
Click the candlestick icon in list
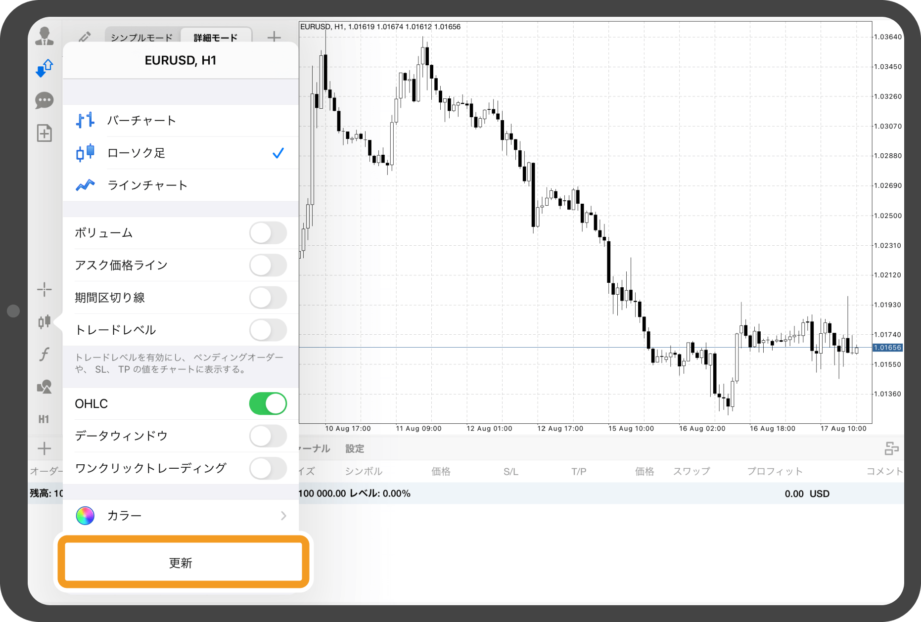(85, 153)
